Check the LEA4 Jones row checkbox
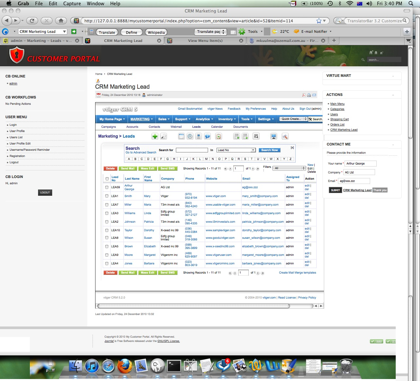 pyautogui.click(x=107, y=263)
